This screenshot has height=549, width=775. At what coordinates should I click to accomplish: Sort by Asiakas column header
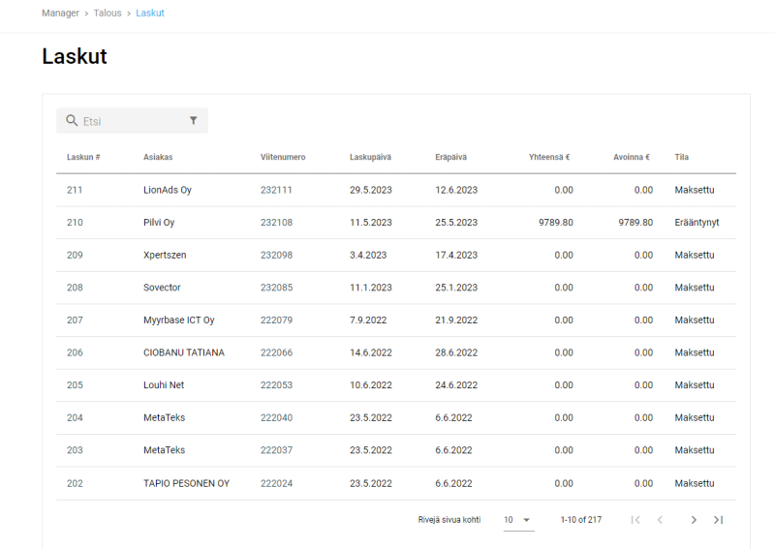point(158,157)
